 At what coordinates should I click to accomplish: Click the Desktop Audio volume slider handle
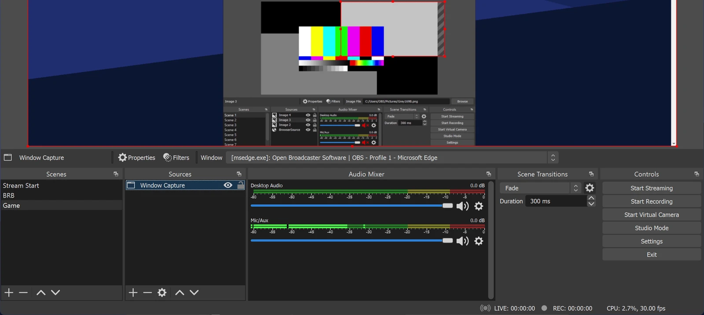[x=447, y=206]
